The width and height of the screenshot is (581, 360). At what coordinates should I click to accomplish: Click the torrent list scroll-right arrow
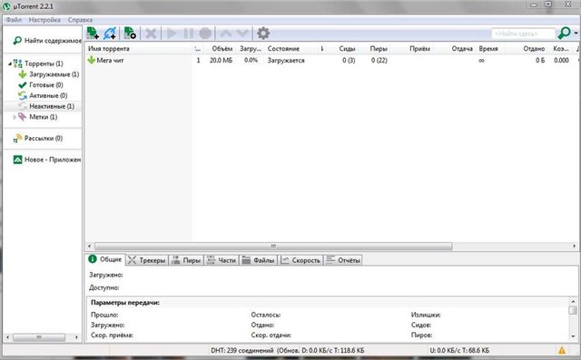575,246
